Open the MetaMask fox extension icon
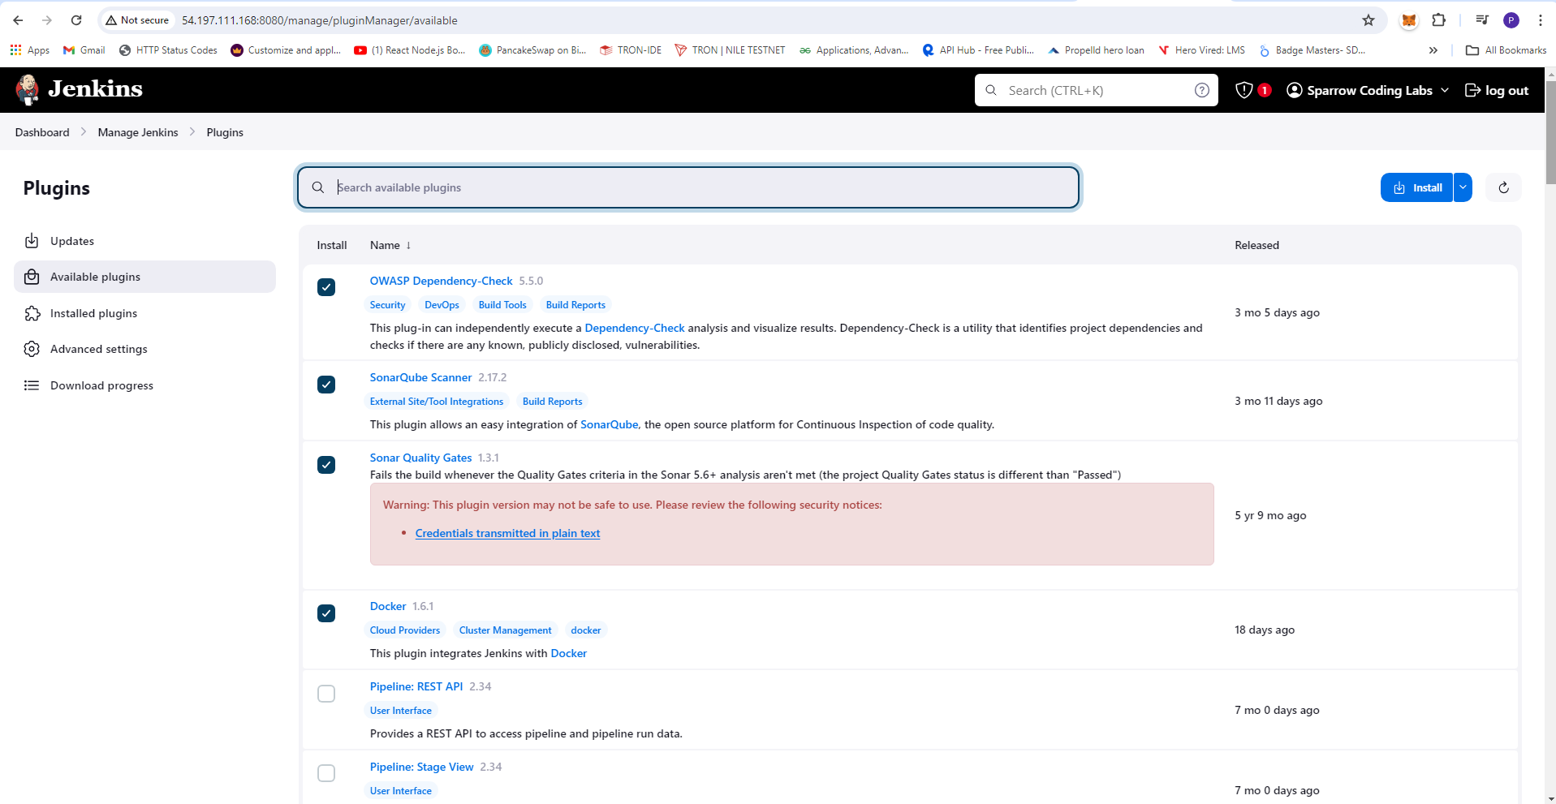1556x804 pixels. coord(1409,20)
